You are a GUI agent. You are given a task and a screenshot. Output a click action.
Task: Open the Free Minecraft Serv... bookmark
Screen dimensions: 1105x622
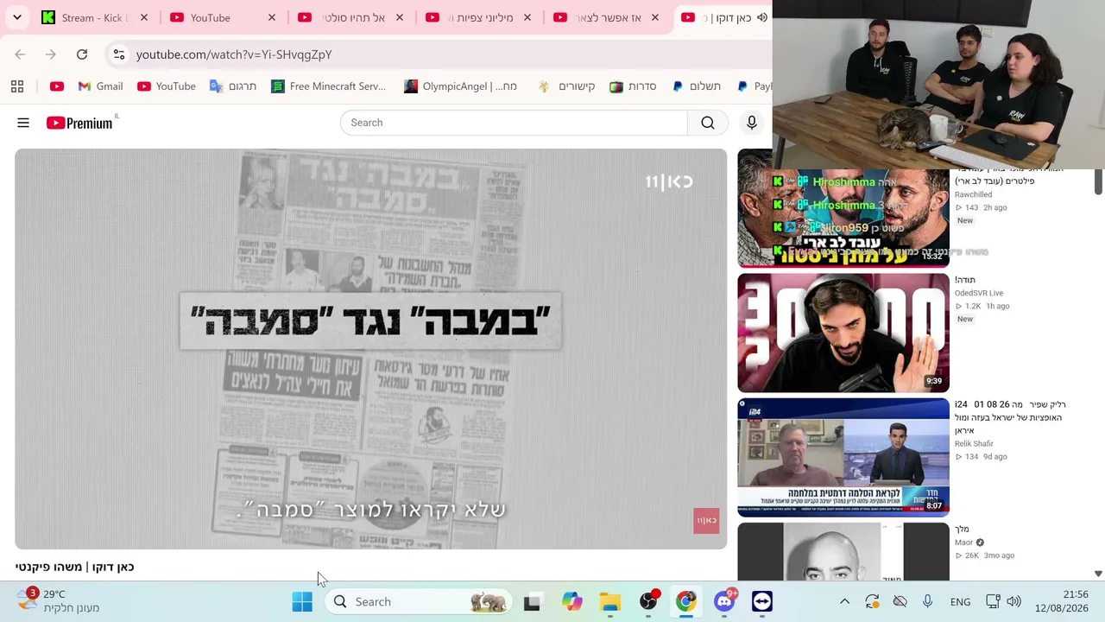click(x=328, y=86)
